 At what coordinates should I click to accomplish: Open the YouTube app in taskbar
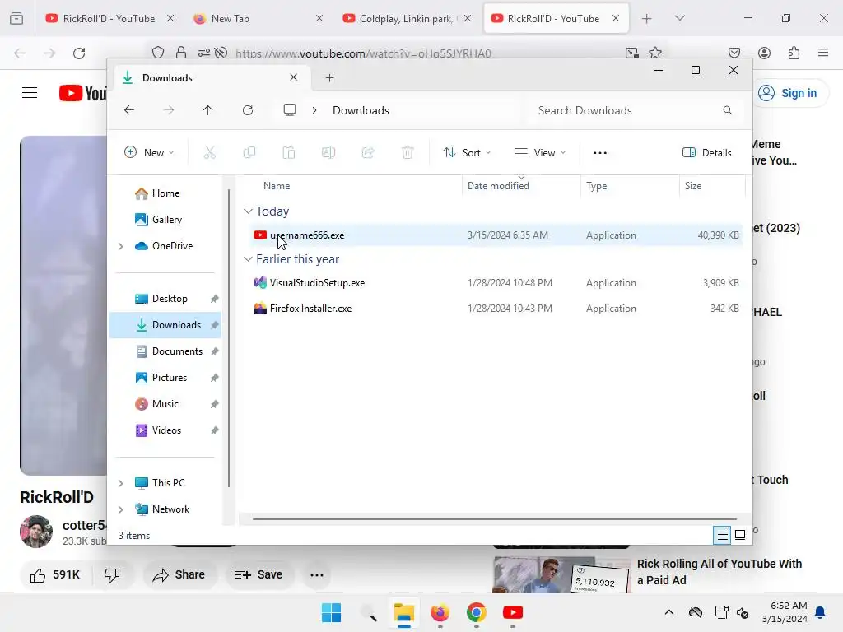pos(513,612)
